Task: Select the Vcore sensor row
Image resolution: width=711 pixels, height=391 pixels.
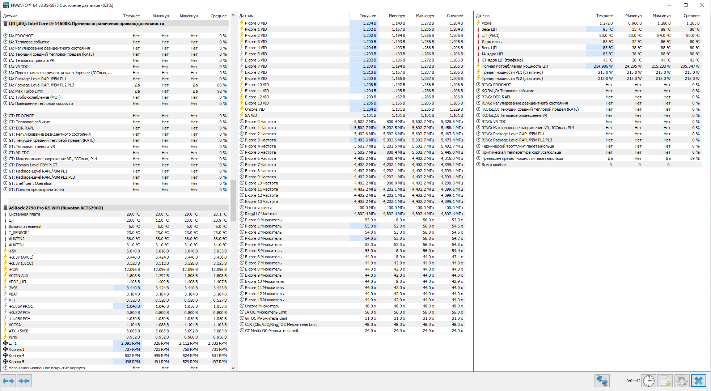Action: pos(487,23)
